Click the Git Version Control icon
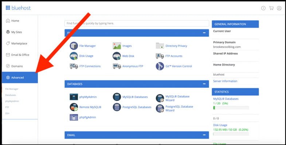This screenshot has height=145, width=286. tap(160, 66)
